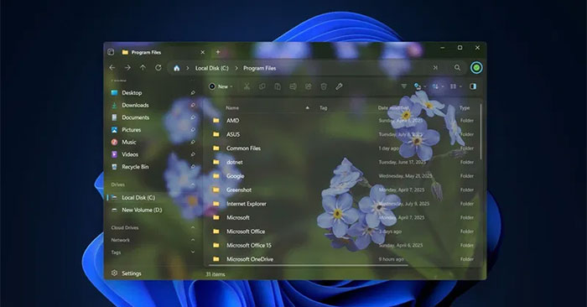Open the New item dropdown
The height and width of the screenshot is (307, 587).
point(221,86)
